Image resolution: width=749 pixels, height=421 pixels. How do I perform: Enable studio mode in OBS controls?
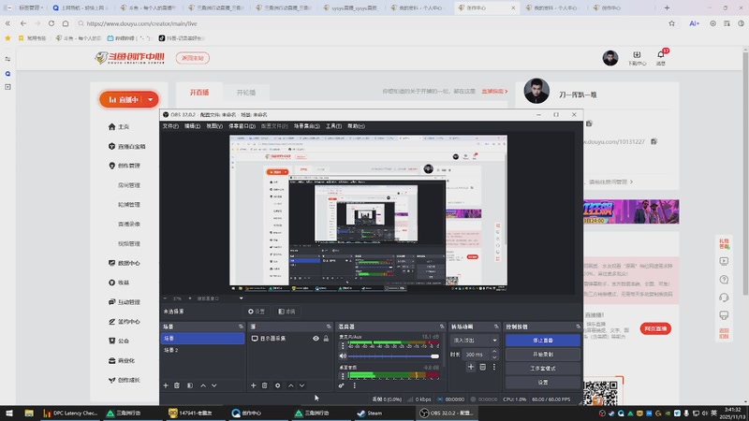[x=543, y=368]
